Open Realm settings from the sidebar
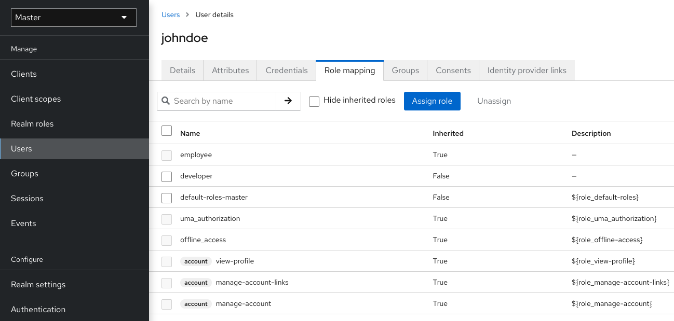Screen dimensions: 674x321 click(38, 284)
